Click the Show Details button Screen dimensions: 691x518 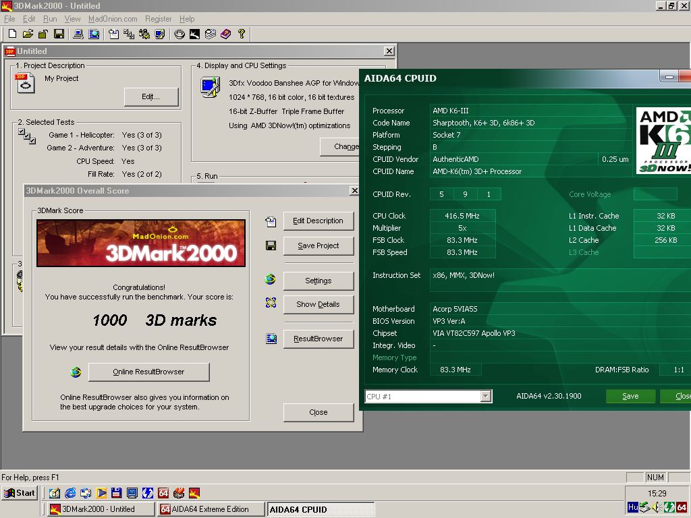(x=319, y=304)
